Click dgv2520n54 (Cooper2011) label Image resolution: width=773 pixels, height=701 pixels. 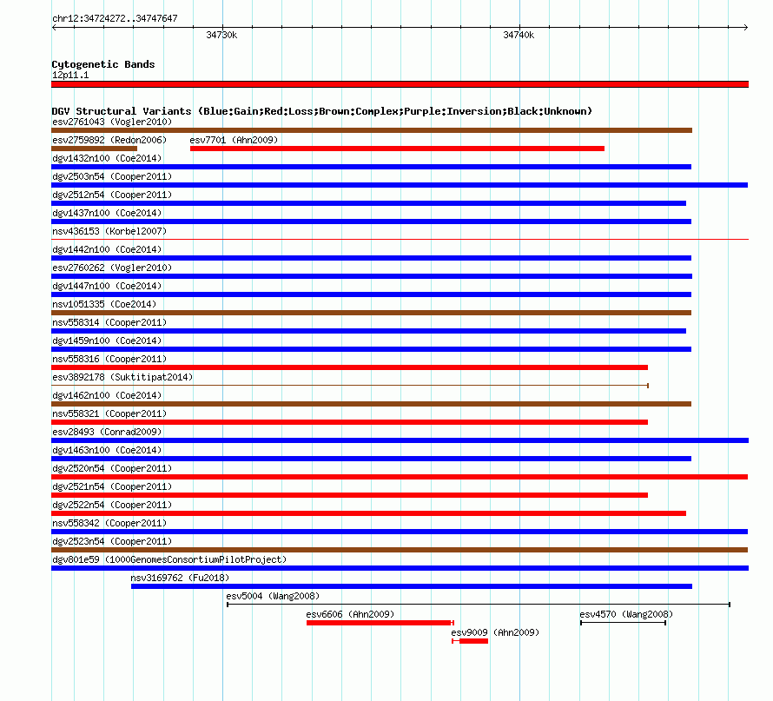click(112, 468)
